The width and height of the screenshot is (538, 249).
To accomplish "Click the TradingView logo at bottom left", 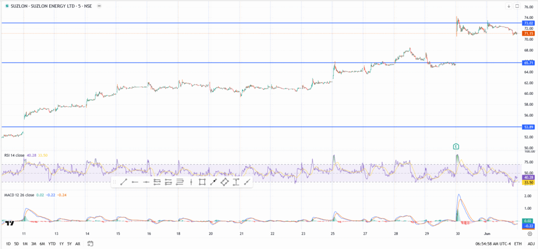I will click(8, 222).
